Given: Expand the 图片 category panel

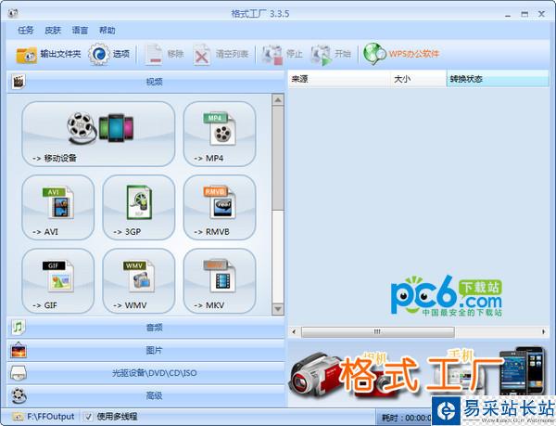Looking at the screenshot, I should pyautogui.click(x=145, y=351).
